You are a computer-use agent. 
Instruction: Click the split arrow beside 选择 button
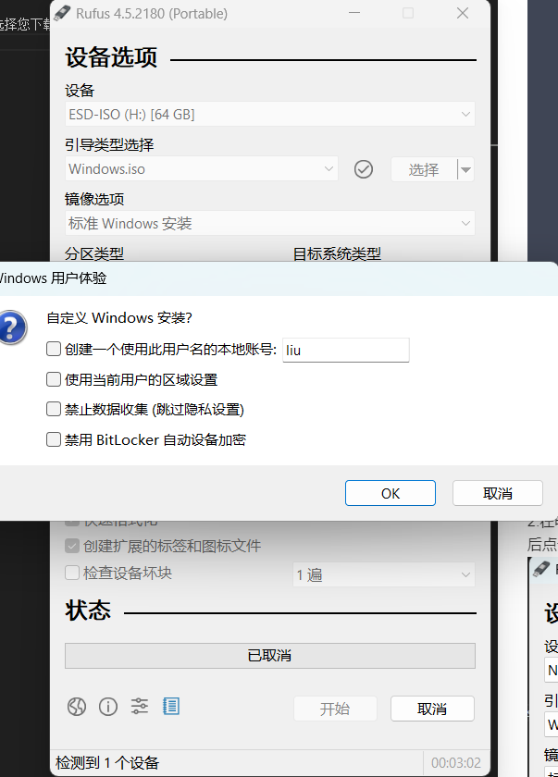click(x=465, y=169)
